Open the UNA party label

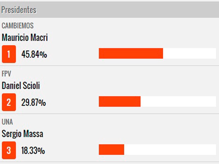[7, 122]
